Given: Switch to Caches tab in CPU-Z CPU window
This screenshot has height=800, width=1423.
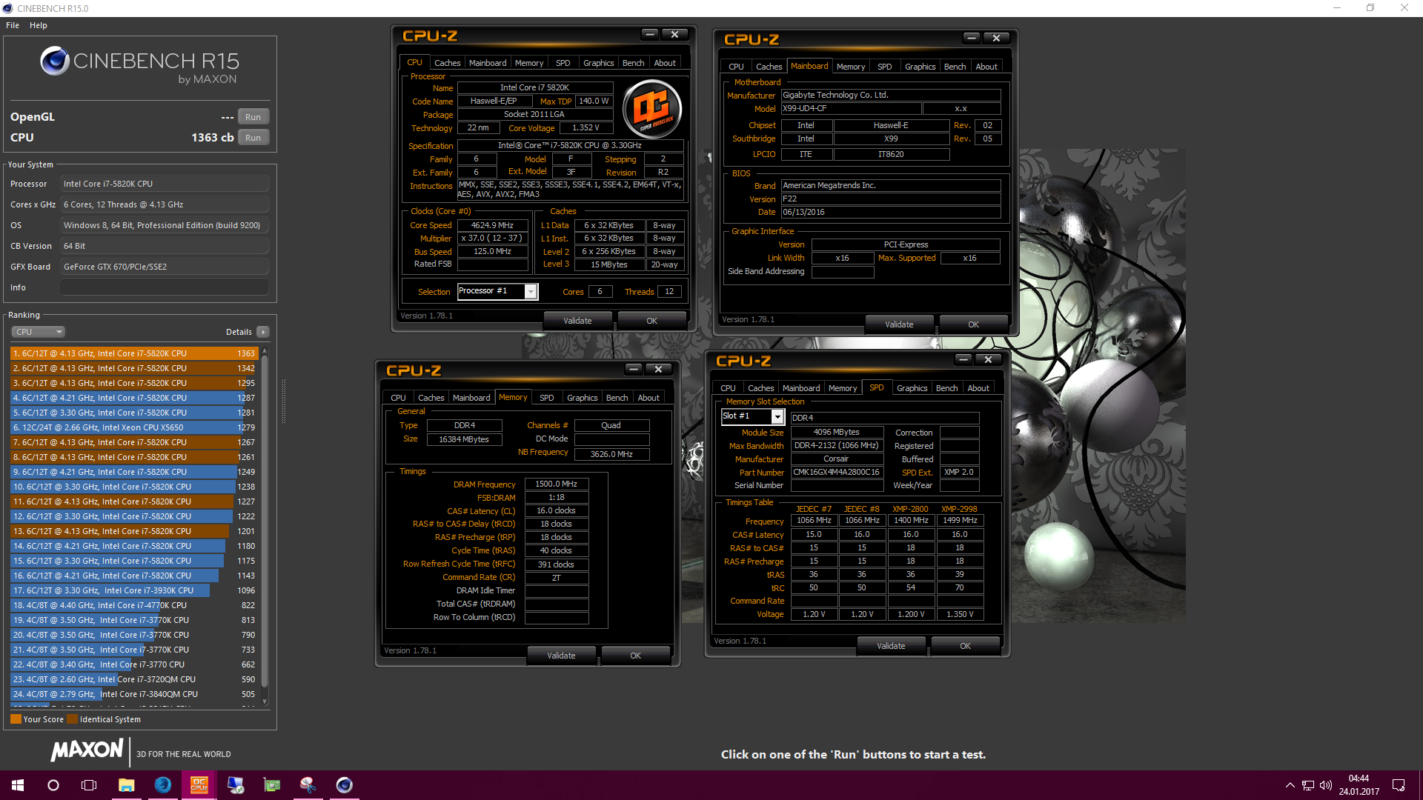Looking at the screenshot, I should [448, 63].
